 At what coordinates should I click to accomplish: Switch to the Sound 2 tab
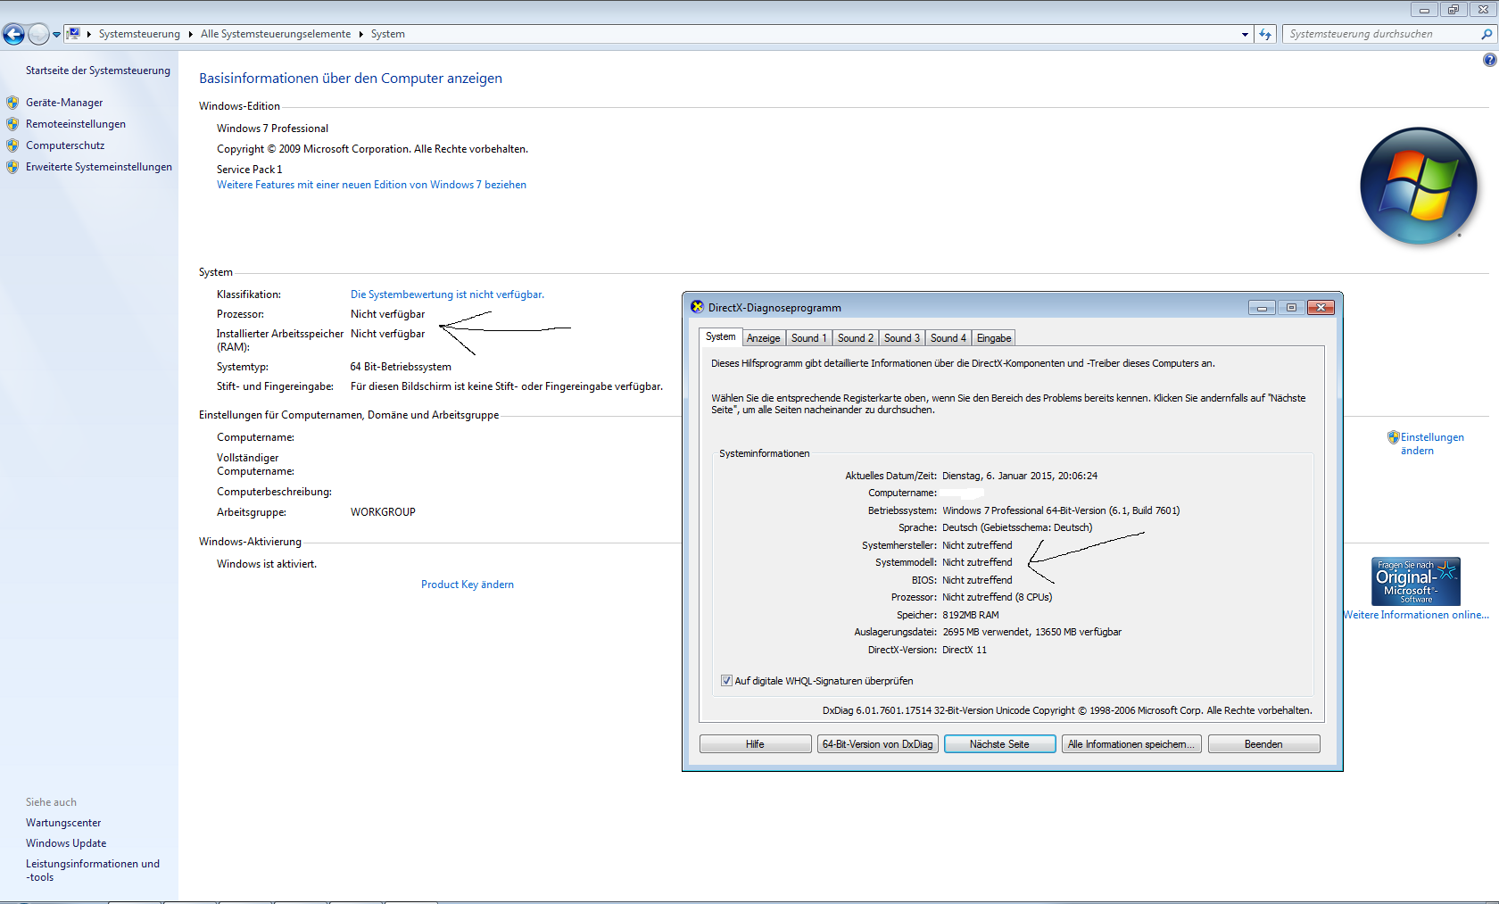point(856,338)
